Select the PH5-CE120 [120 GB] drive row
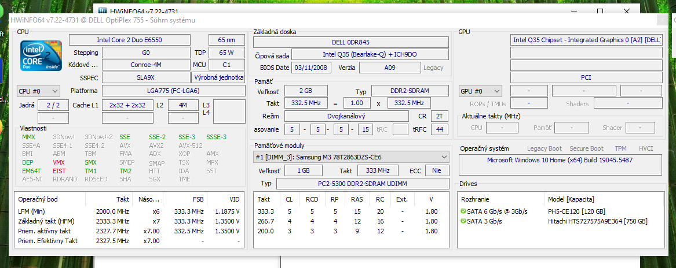The width and height of the screenshot is (676, 268). [x=561, y=211]
